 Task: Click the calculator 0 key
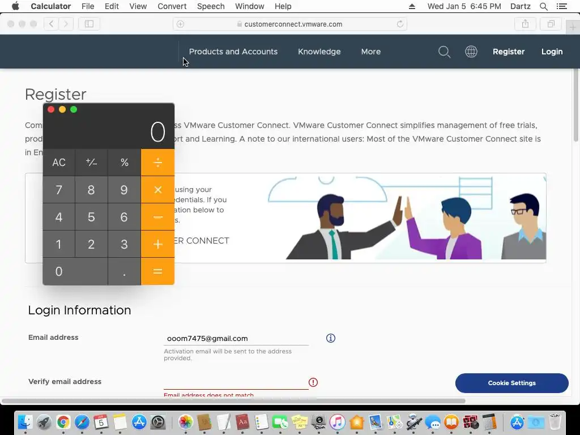coord(75,271)
